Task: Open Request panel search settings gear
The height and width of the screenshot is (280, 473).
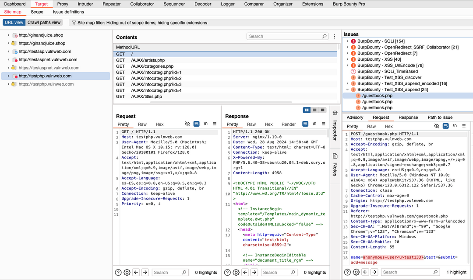Action: point(127,272)
